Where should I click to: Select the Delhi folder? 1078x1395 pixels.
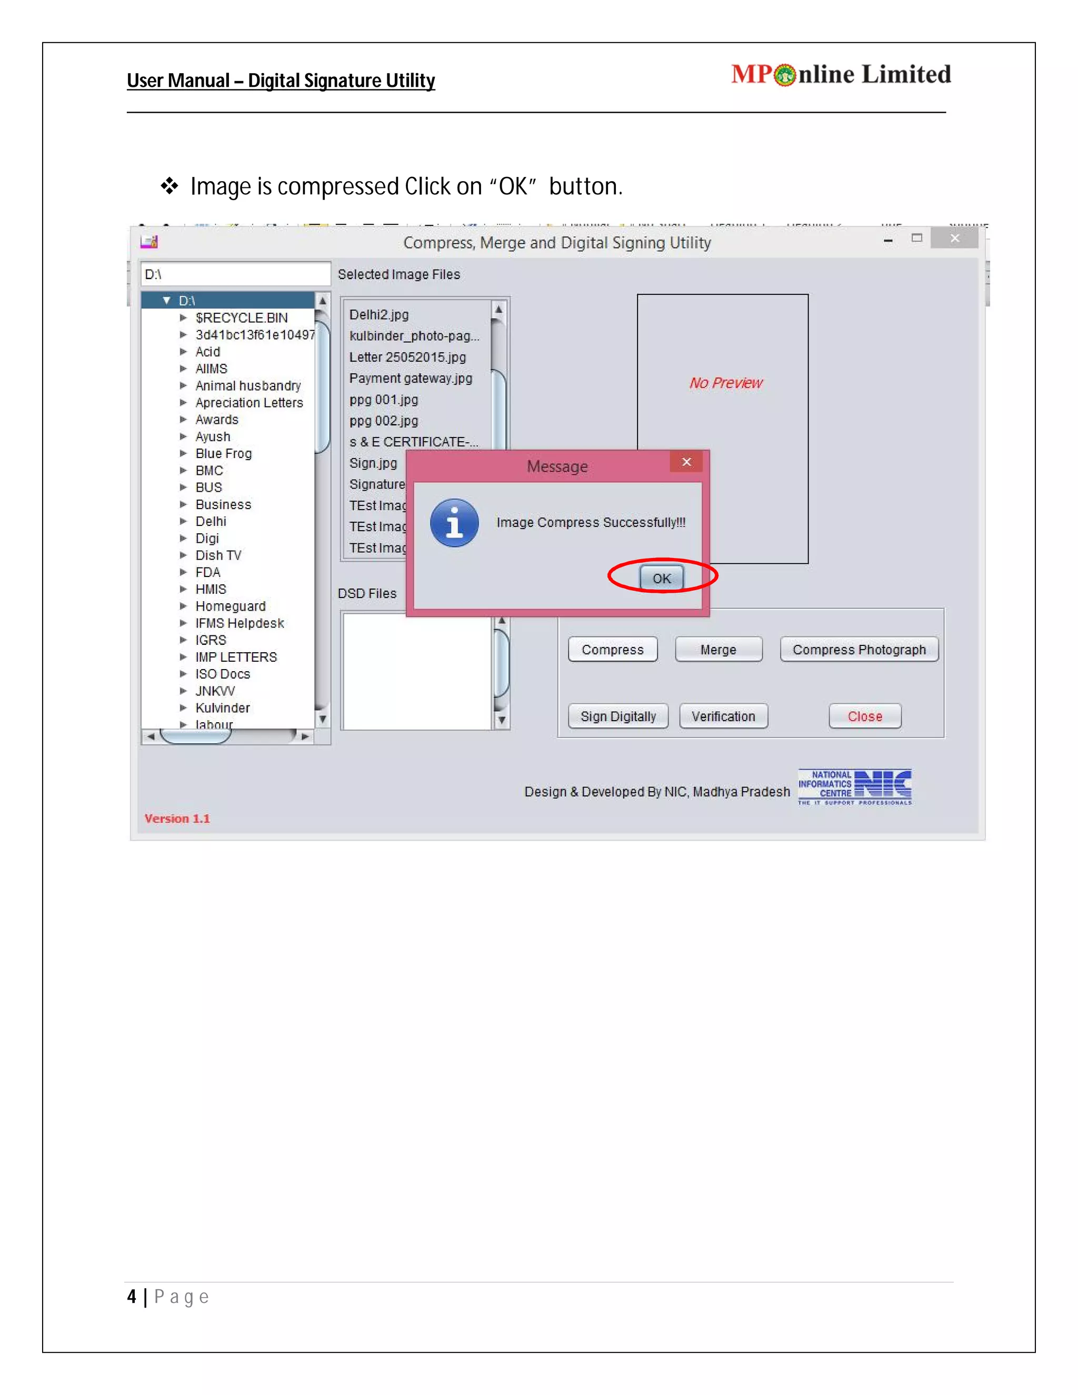coord(211,521)
